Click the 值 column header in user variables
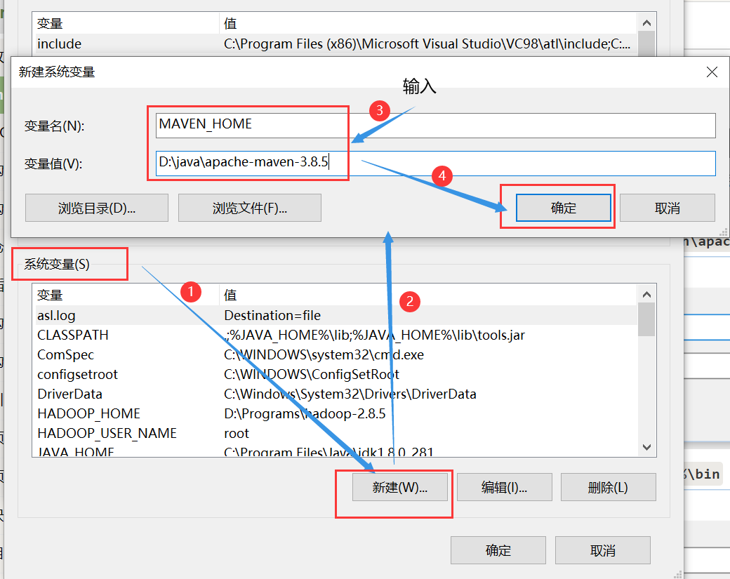The height and width of the screenshot is (579, 730). (428, 23)
